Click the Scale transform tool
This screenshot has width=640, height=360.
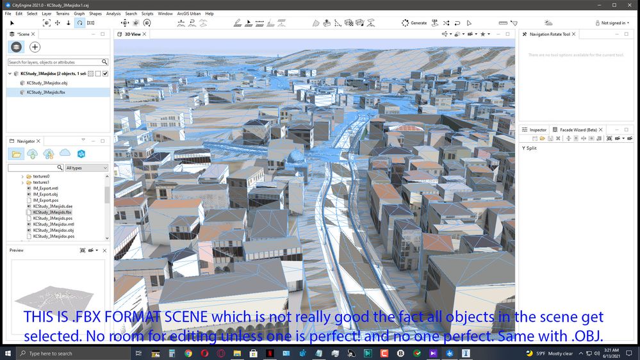136,23
